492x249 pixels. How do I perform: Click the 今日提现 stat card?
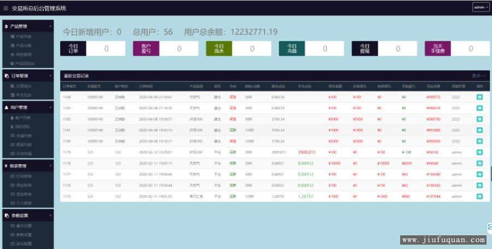[x=384, y=49]
